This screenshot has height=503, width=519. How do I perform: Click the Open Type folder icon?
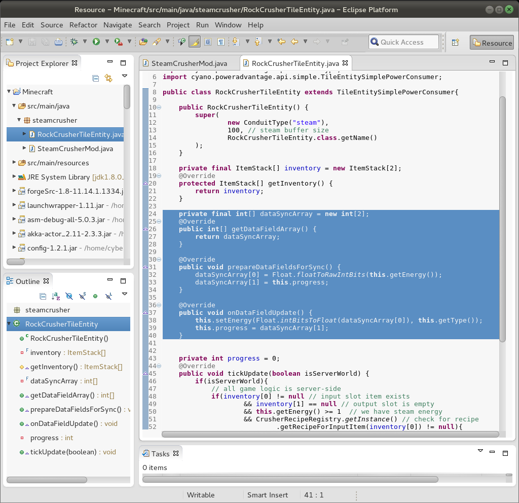143,42
